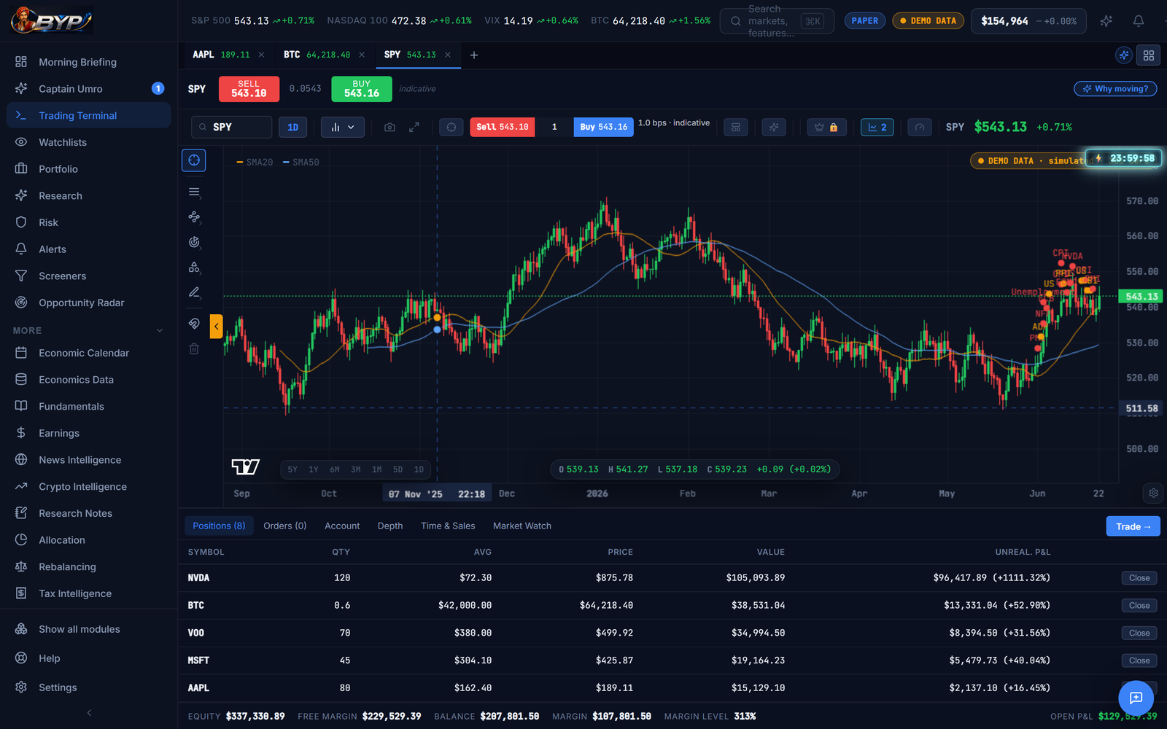Close the NVDA position
Screen dimensions: 1167x729
tap(1139, 578)
